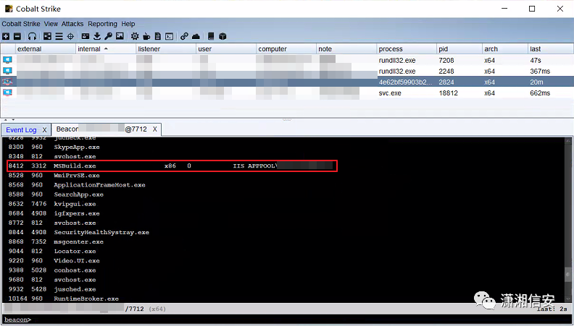
Task: Open the help book icon
Action: 211,36
